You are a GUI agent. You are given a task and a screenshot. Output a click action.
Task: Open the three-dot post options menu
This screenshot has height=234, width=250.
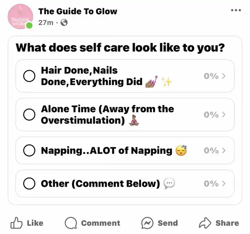click(x=236, y=10)
